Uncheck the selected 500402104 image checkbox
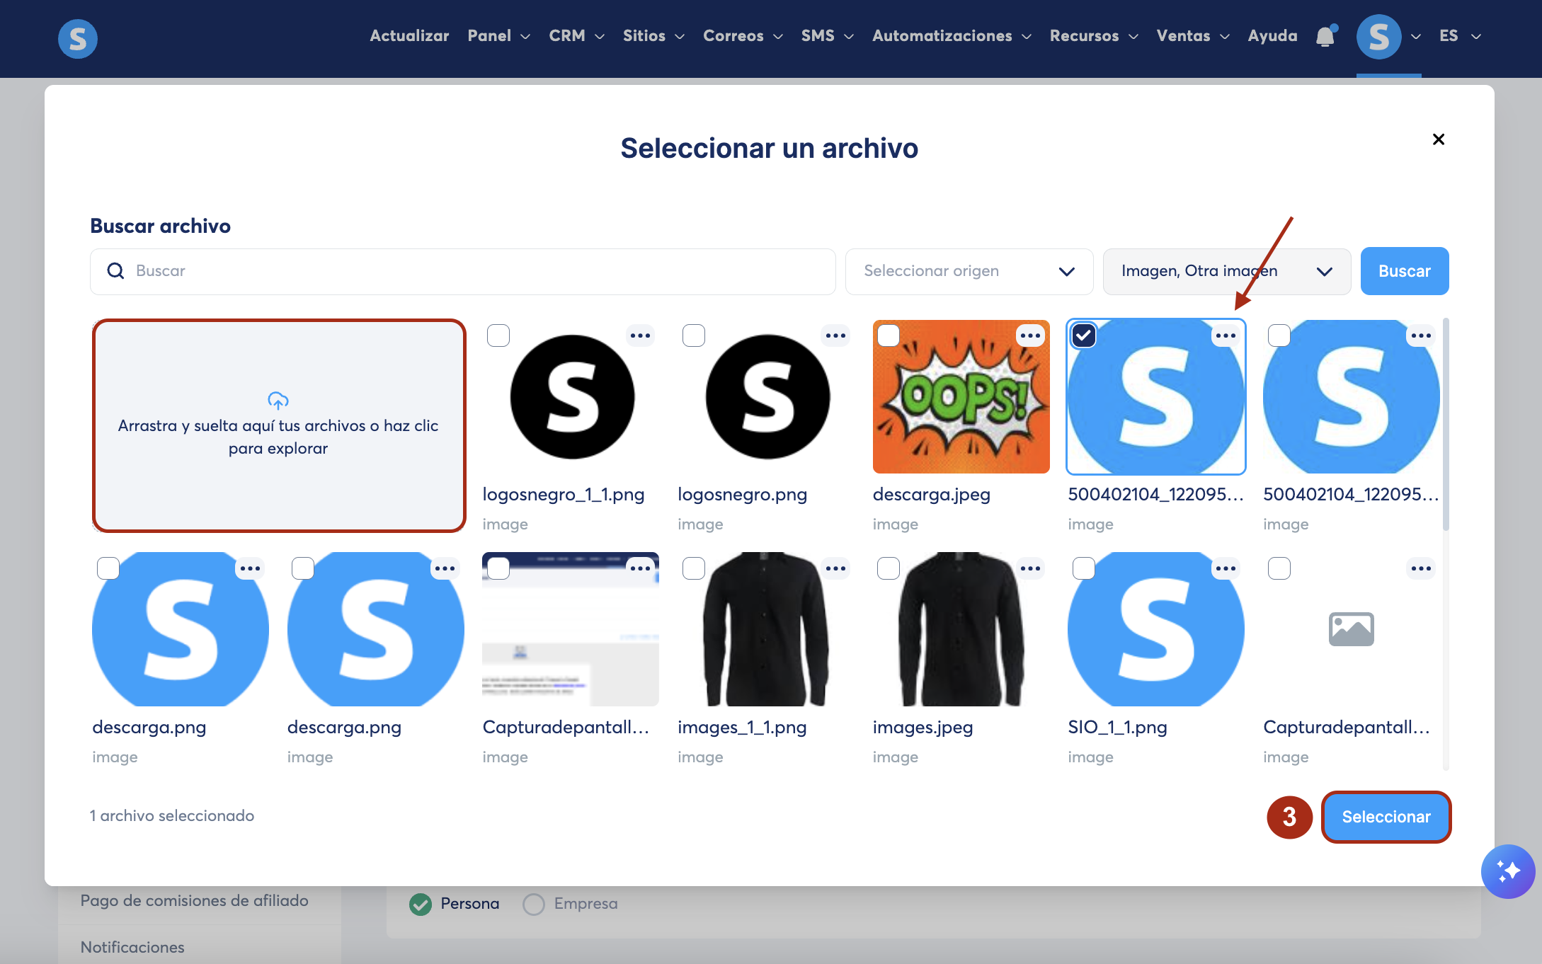 tap(1084, 335)
